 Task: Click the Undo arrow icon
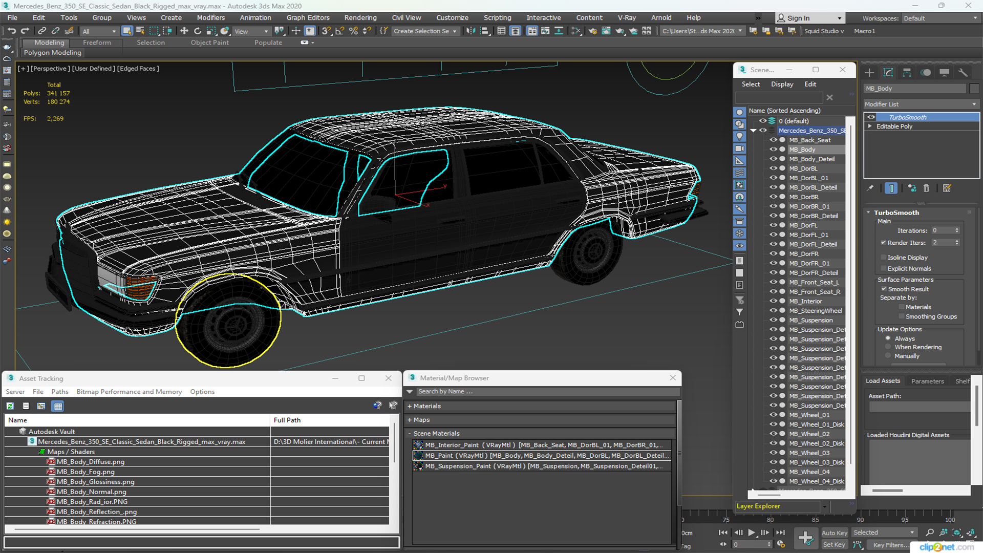click(11, 31)
